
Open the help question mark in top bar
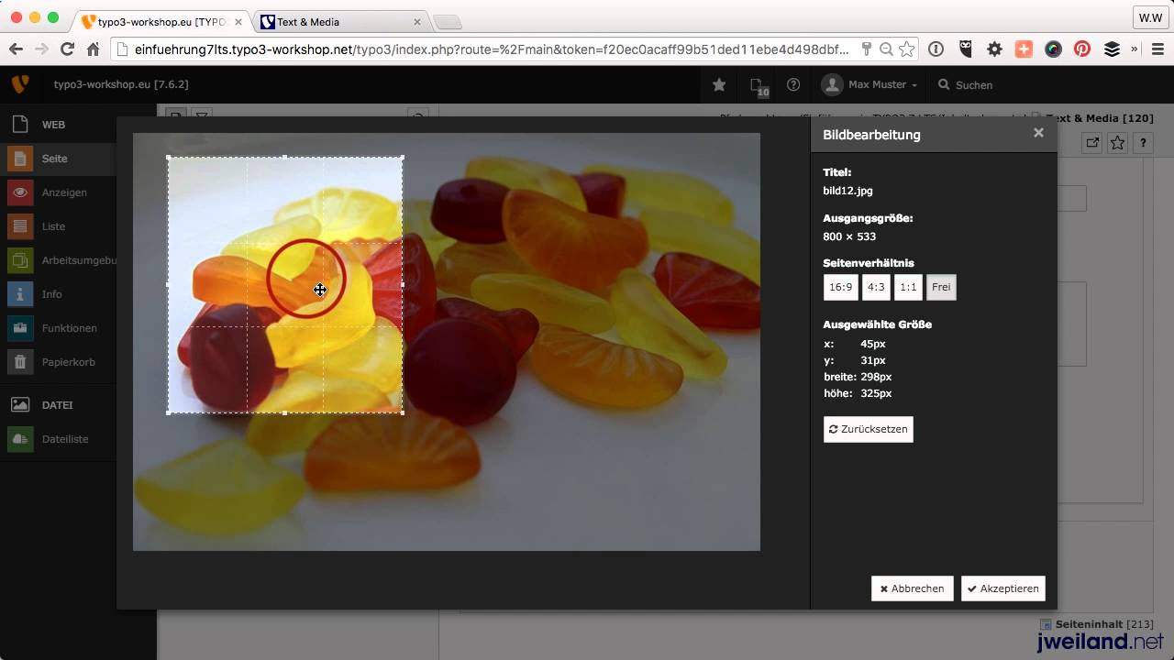click(793, 84)
